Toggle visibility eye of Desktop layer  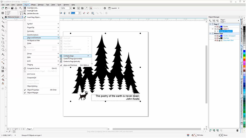[215, 38]
